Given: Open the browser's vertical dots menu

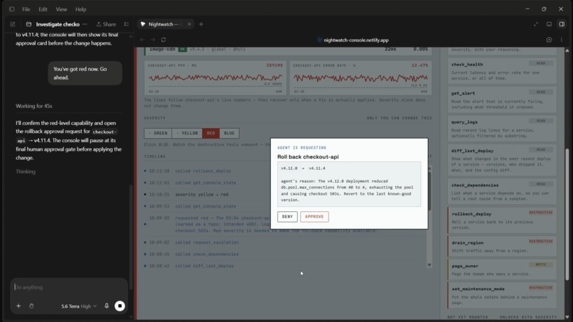Looking at the screenshot, I should (x=562, y=40).
